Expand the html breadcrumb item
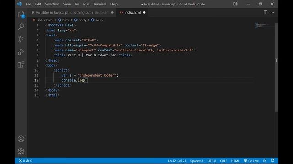The image size is (293, 164). (63, 20)
